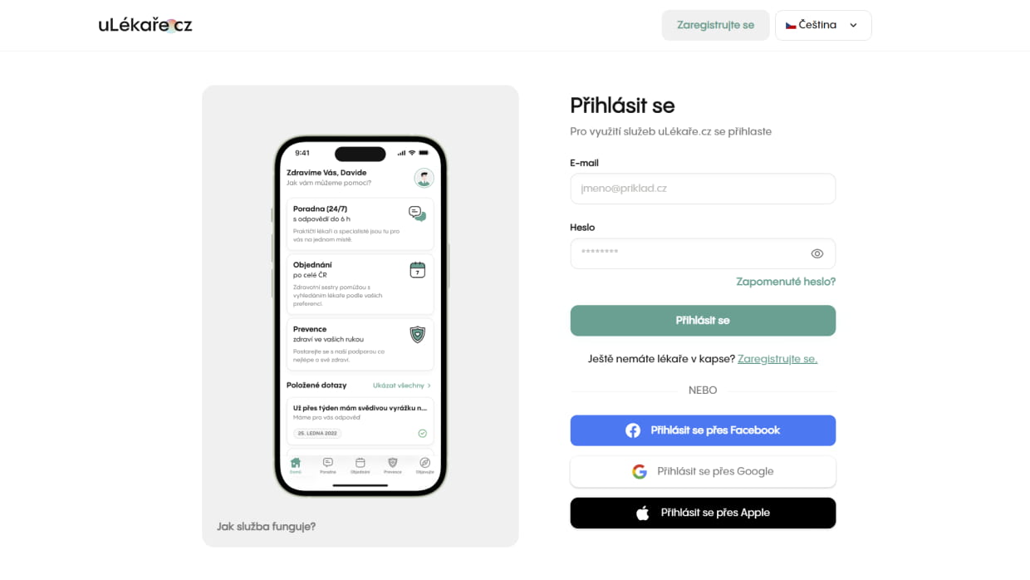Viewport: 1030px width, 580px height.
Task: Click the Czech flag icon
Action: point(791,25)
